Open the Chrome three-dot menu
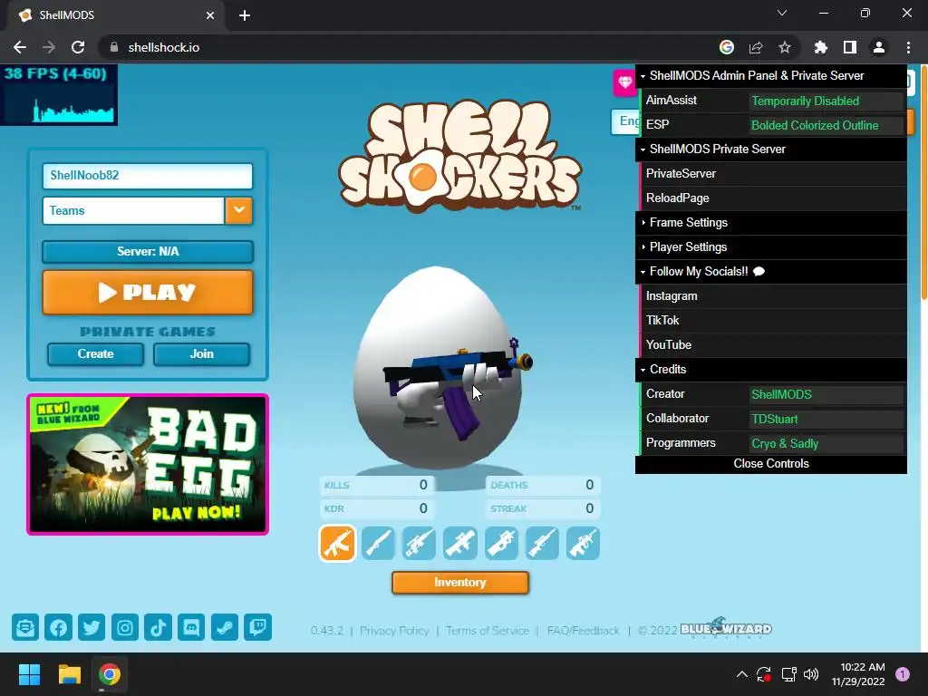 (908, 47)
